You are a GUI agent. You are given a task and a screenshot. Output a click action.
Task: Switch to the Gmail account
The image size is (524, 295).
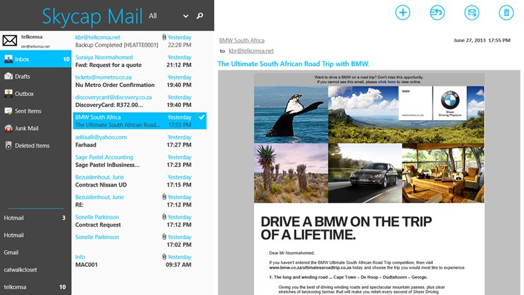tap(11, 252)
